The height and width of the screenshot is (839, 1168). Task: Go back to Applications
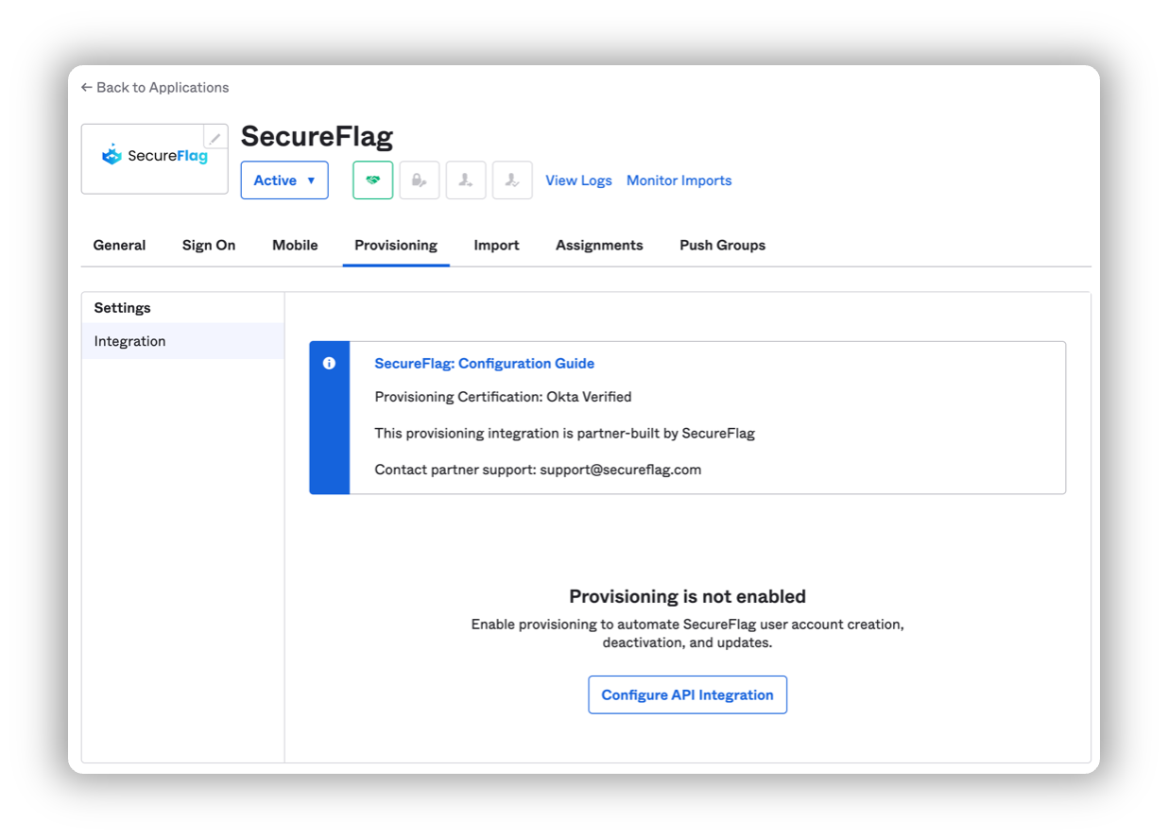[x=155, y=87]
